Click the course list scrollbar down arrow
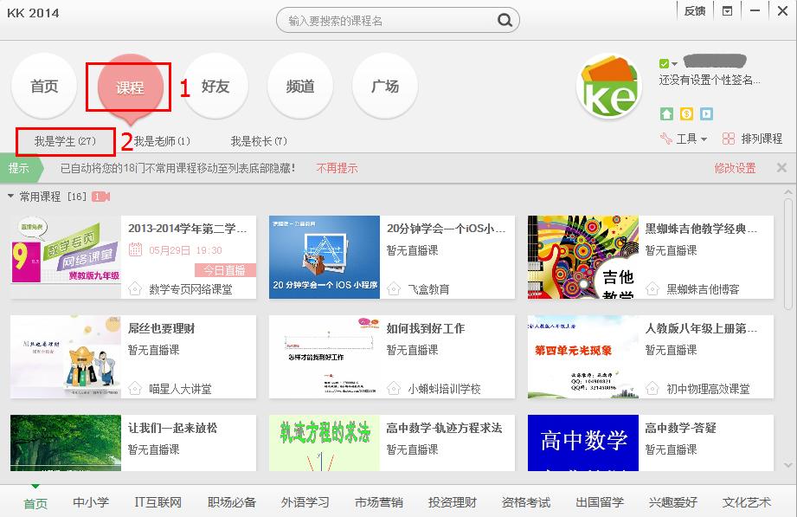The width and height of the screenshot is (797, 517). coord(787,464)
